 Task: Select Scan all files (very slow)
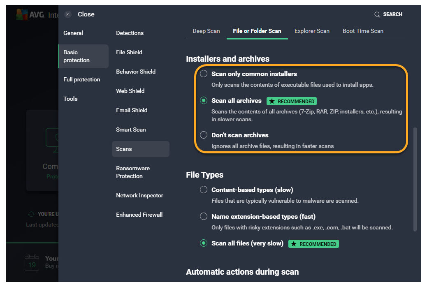[204, 243]
